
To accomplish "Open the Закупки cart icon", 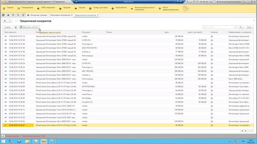I will pyautogui.click(x=76, y=8).
